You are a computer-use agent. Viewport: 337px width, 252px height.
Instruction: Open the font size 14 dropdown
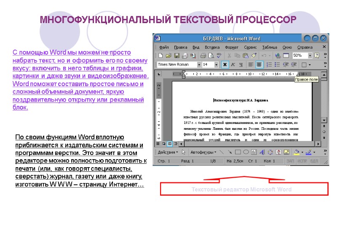[216, 65]
